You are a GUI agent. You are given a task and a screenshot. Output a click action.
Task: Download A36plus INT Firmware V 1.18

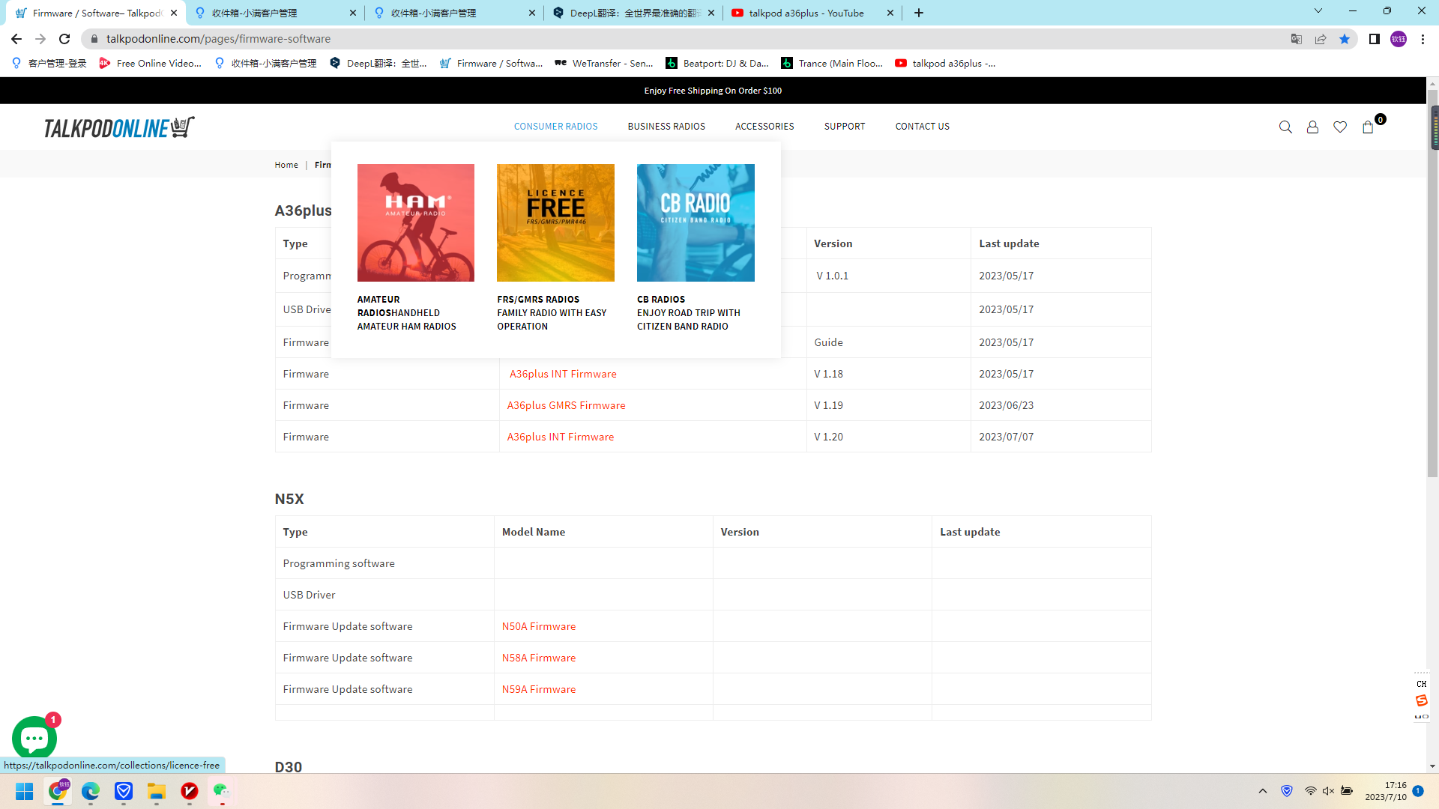[x=563, y=374]
